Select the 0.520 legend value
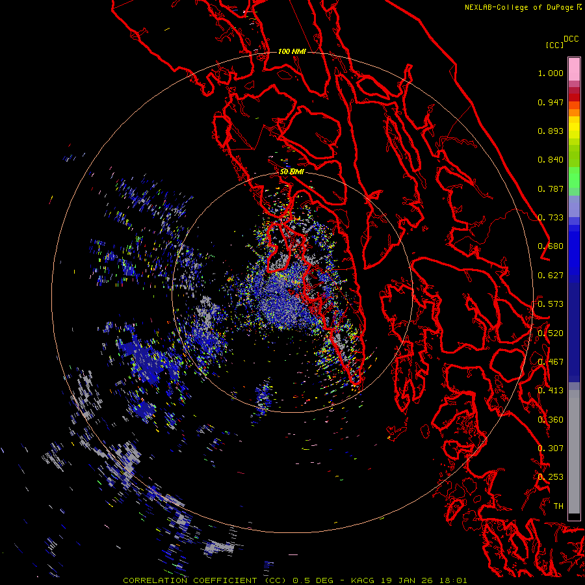The height and width of the screenshot is (585, 585). (x=551, y=333)
